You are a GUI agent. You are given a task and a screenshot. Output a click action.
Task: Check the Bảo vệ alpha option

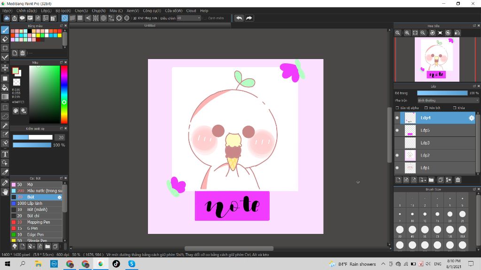point(397,108)
